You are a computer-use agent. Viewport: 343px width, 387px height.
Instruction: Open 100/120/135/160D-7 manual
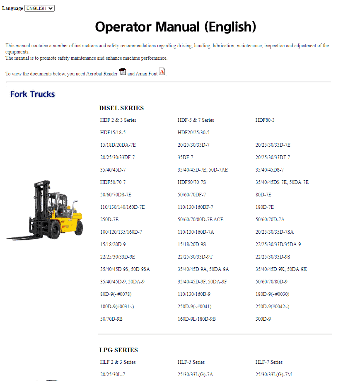pos(121,232)
